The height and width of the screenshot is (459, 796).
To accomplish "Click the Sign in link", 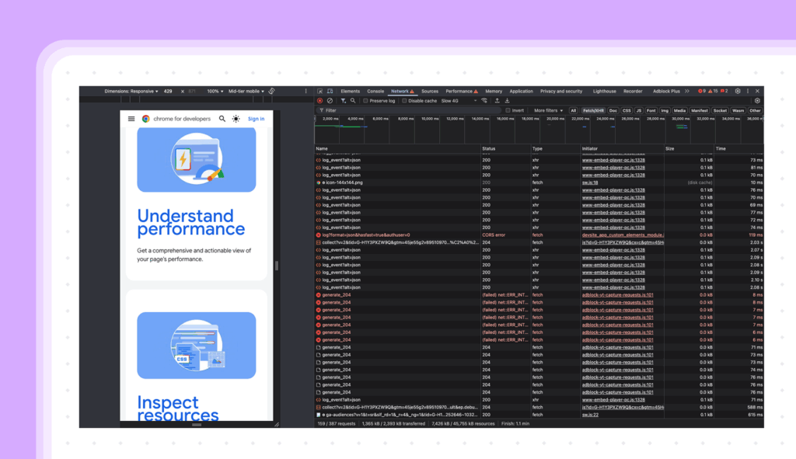I will 257,119.
